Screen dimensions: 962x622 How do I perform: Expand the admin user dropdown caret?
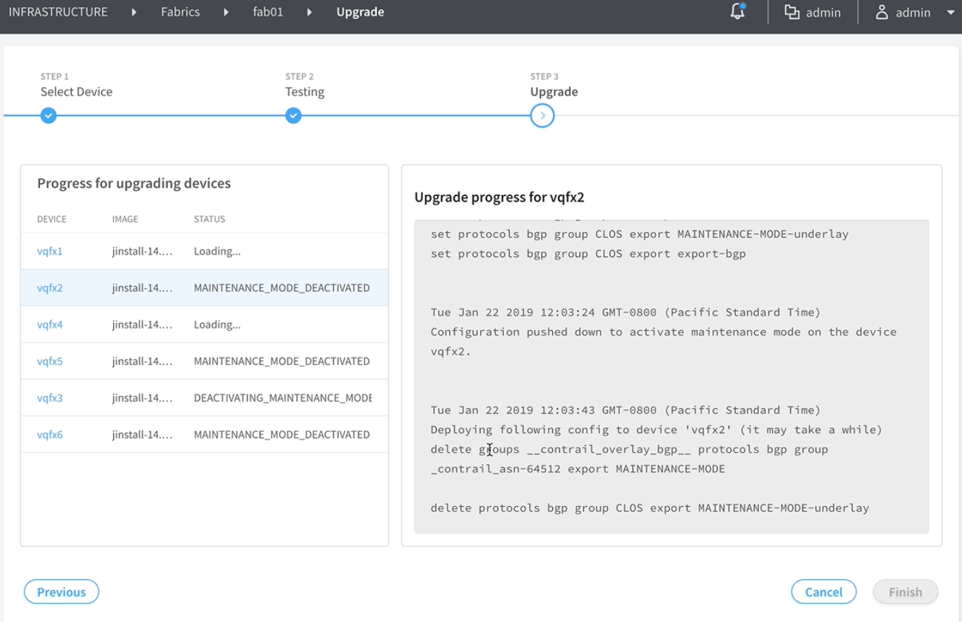951,13
